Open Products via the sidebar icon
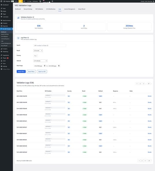This screenshot has width=155, height=171. coord(1,23)
